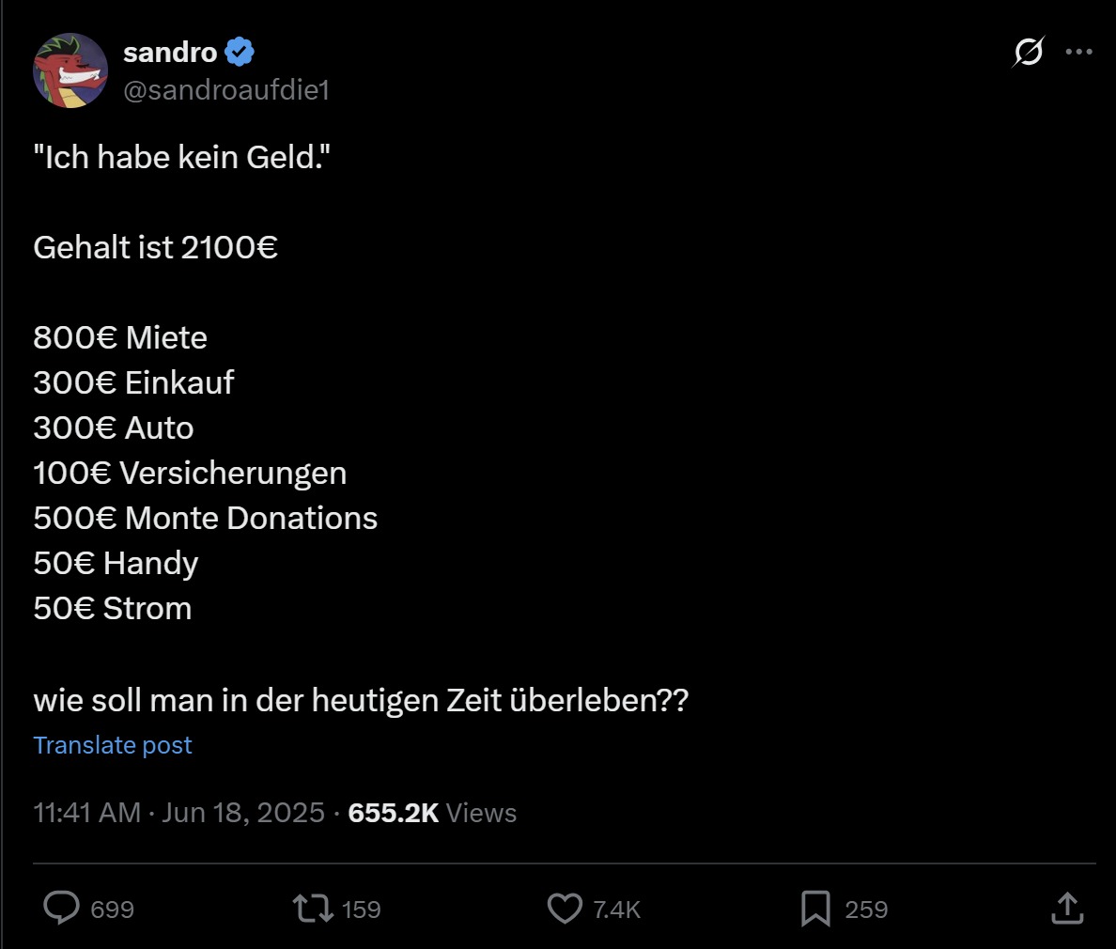Bookmark this post using the bookmark icon
The height and width of the screenshot is (949, 1116).
(815, 908)
